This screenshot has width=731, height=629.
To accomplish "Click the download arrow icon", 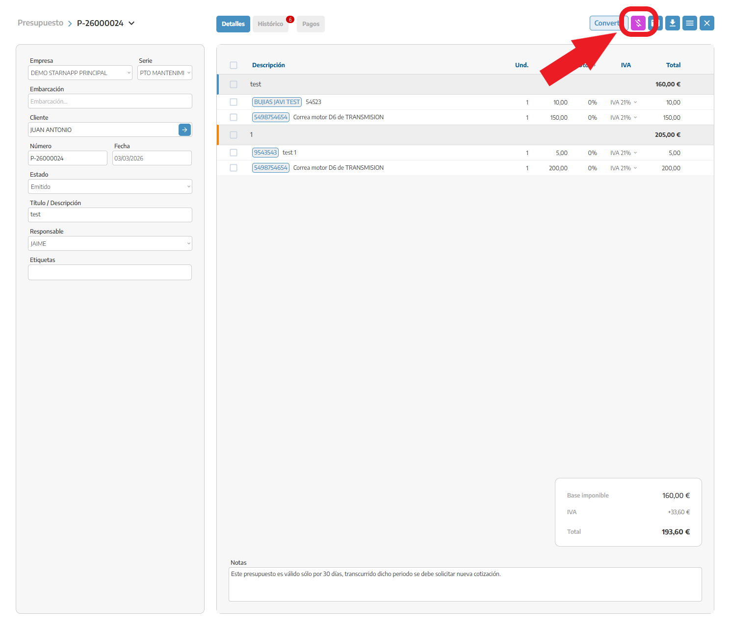I will coord(673,23).
